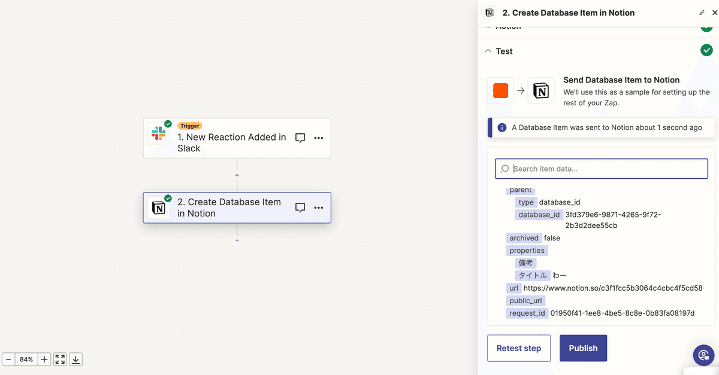Click the 84% zoom level display

tap(26, 359)
